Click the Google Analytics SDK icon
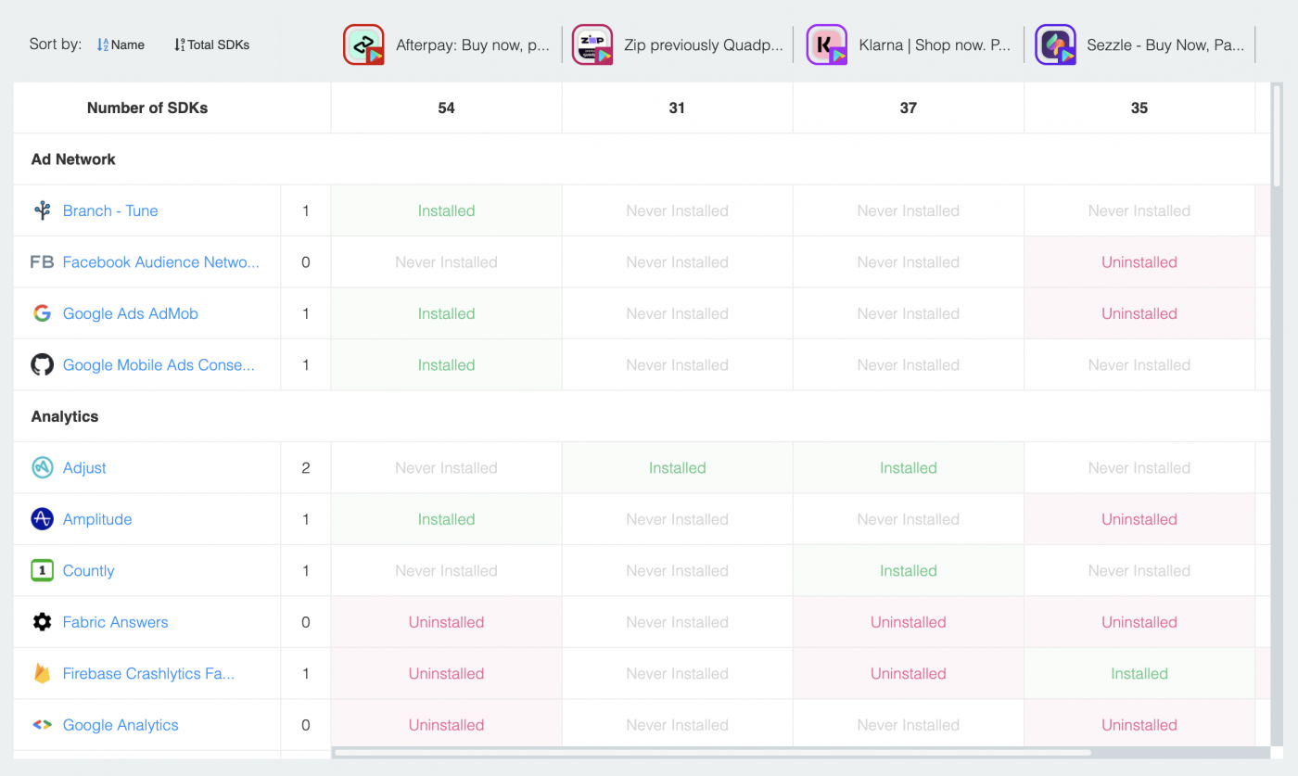This screenshot has height=776, width=1298. [x=43, y=725]
